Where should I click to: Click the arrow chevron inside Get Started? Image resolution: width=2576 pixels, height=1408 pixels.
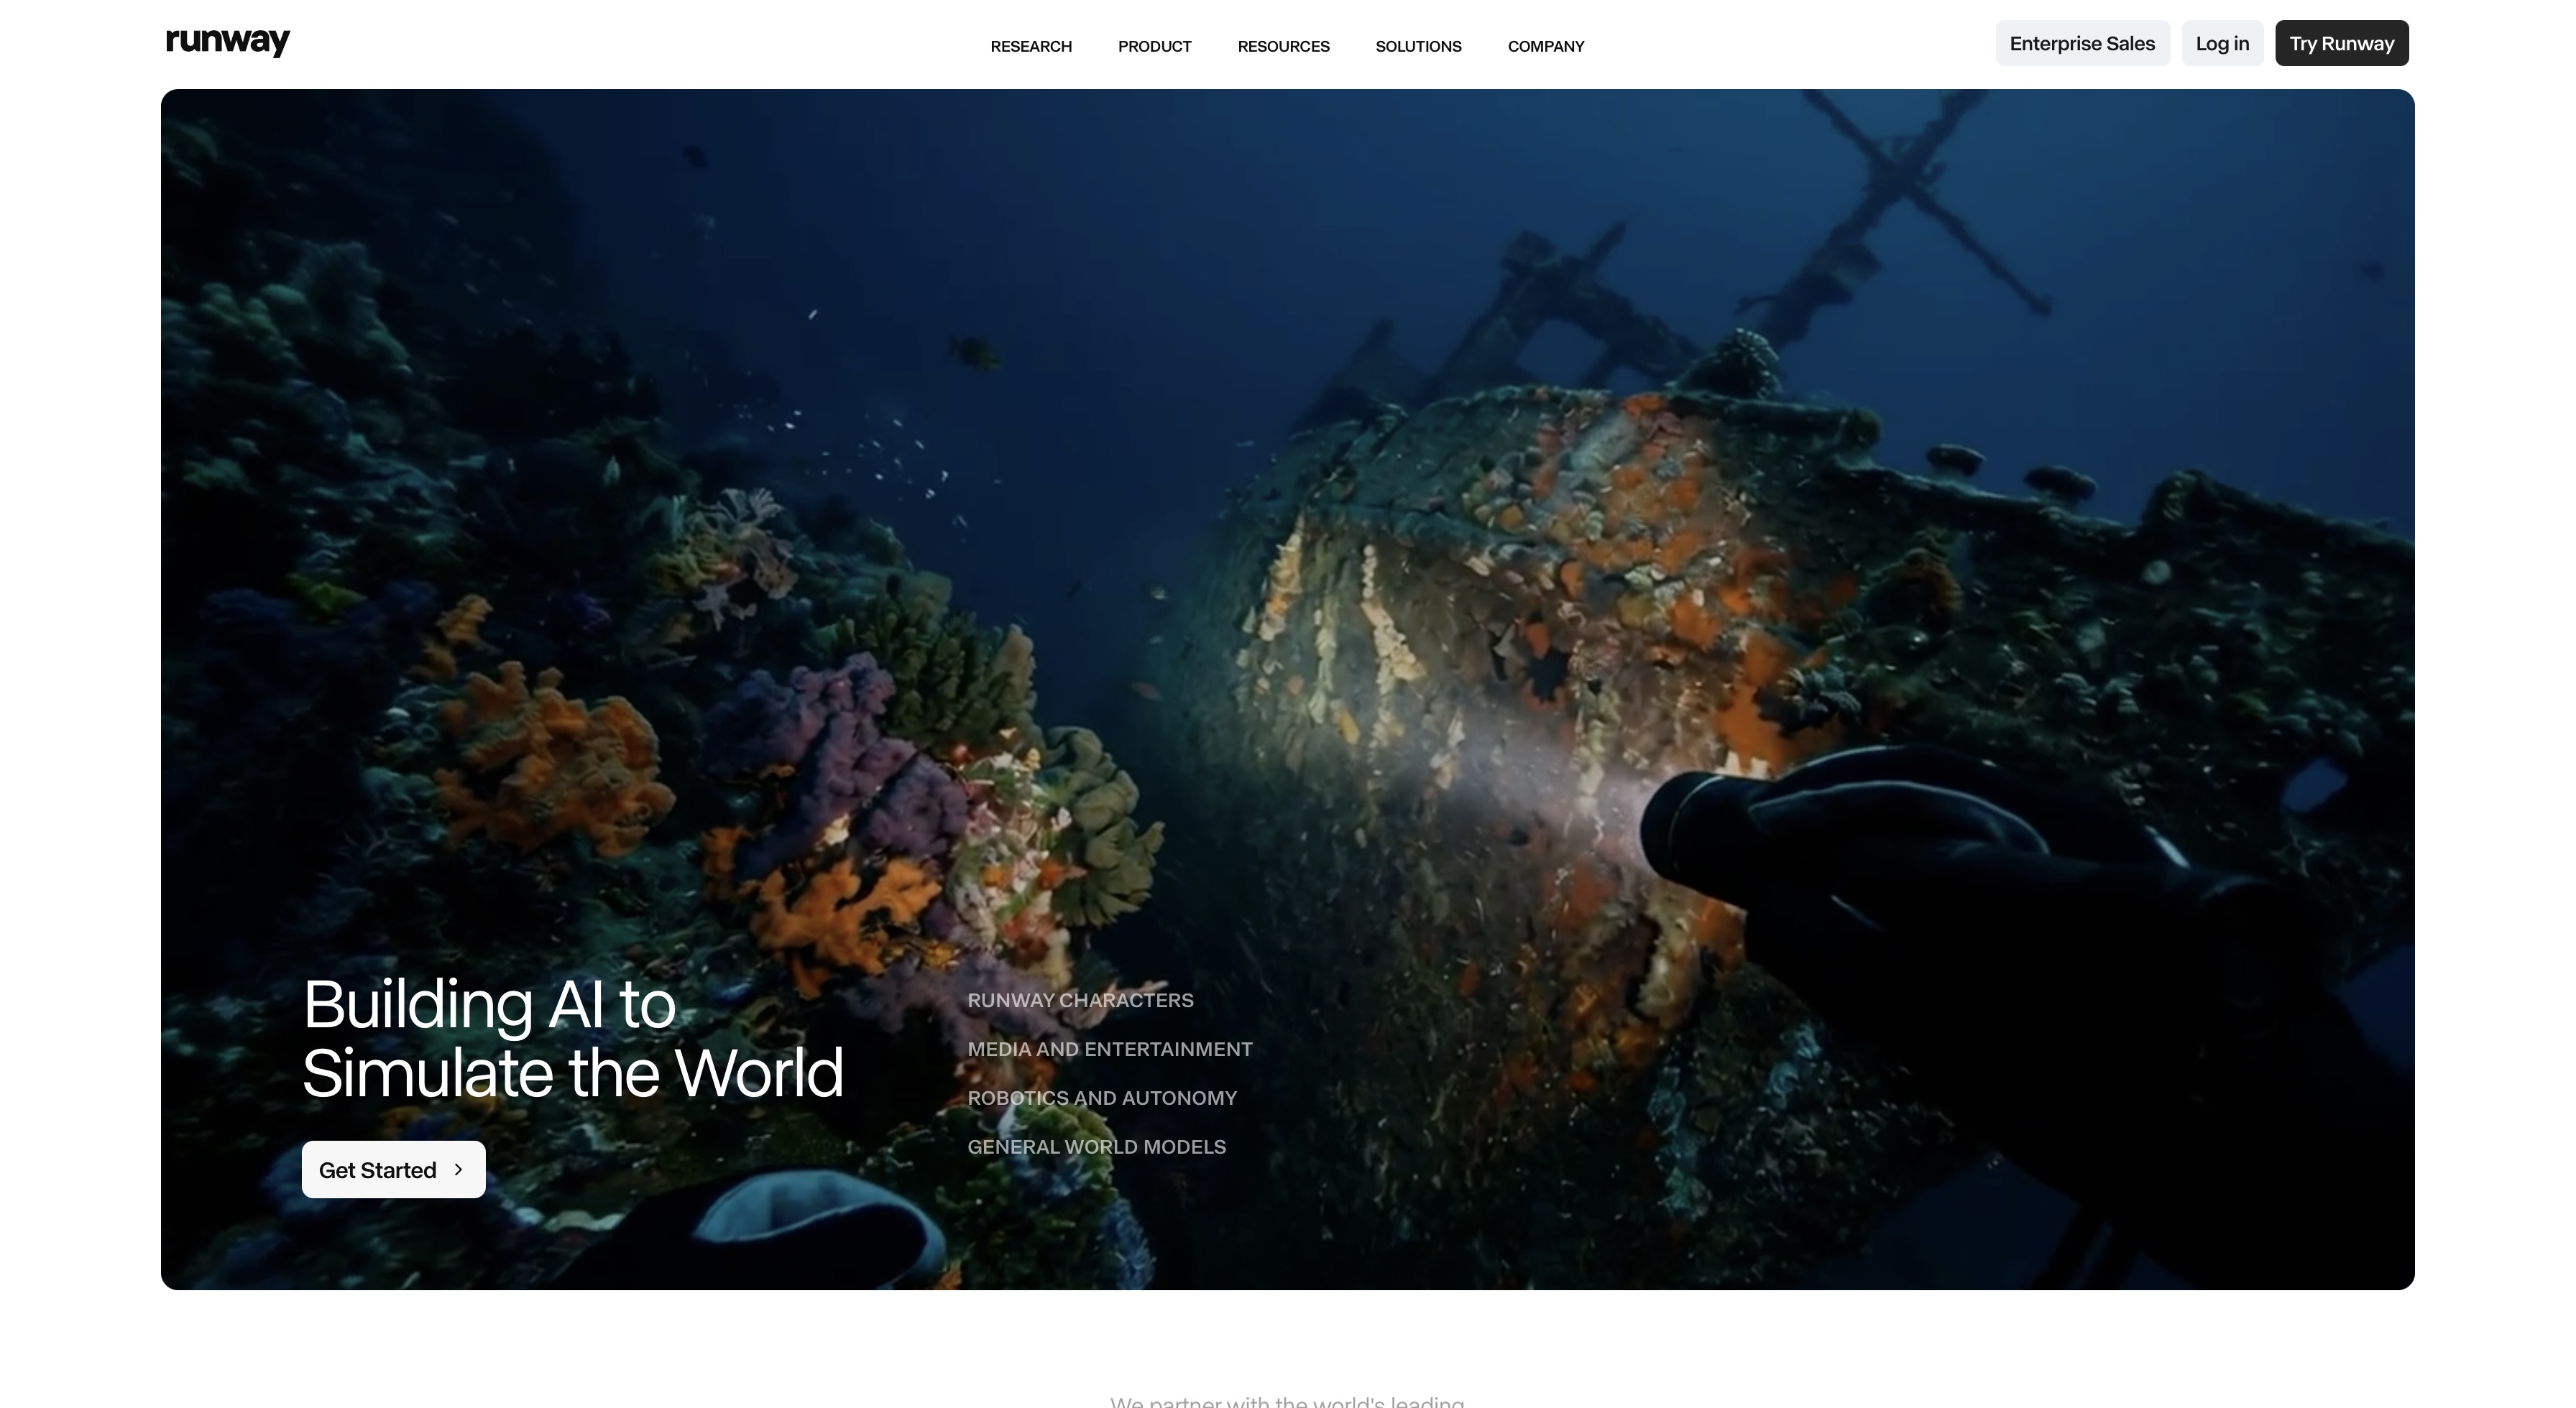click(x=459, y=1170)
